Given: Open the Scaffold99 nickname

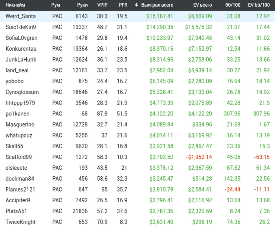Looking at the screenshot, I should 18,157.
